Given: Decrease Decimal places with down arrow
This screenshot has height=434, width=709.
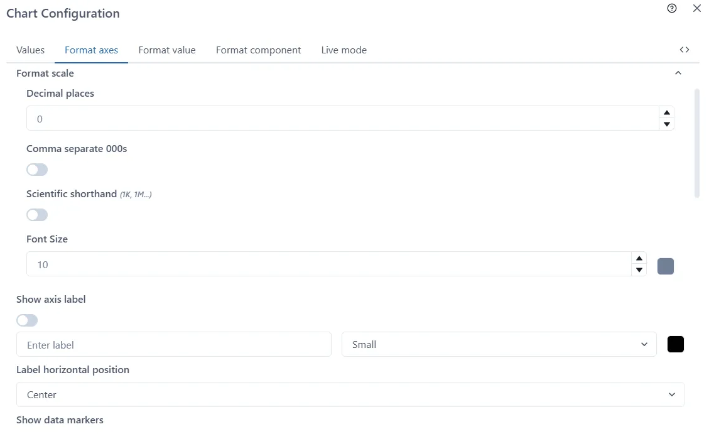Looking at the screenshot, I should pyautogui.click(x=667, y=124).
